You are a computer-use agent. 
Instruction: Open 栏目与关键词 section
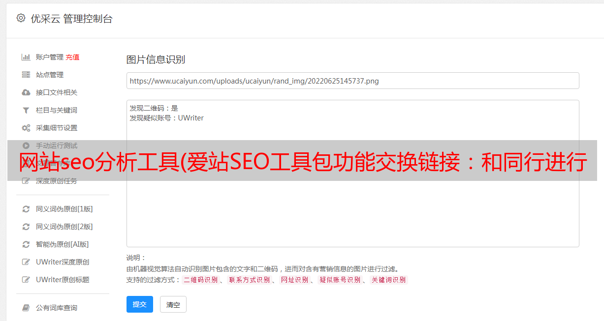[57, 110]
